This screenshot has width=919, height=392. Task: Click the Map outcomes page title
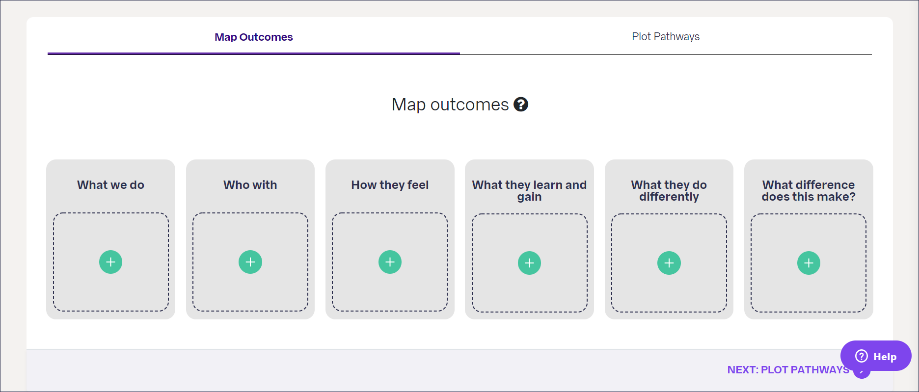450,105
